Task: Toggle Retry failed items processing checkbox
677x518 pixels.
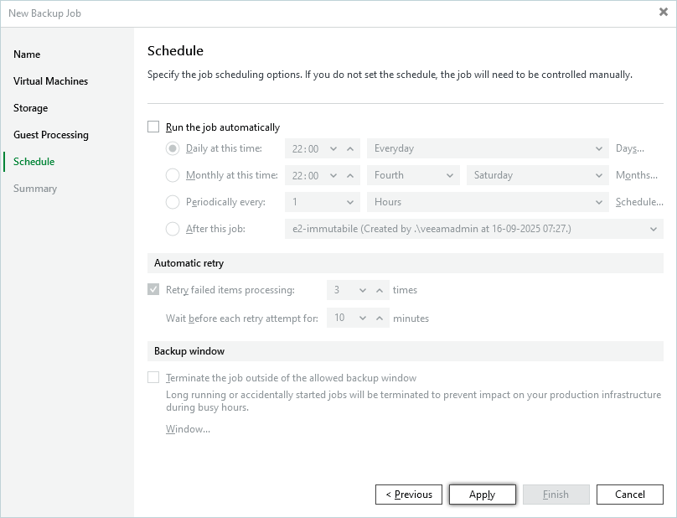Action: [153, 290]
